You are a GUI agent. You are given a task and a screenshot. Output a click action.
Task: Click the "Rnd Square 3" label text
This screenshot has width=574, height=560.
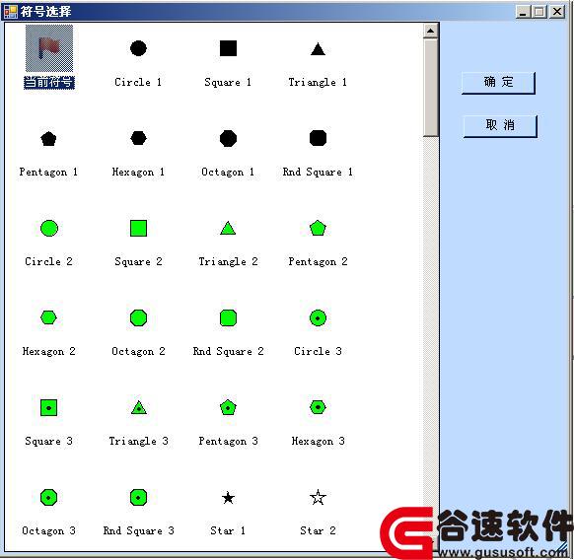pyautogui.click(x=138, y=530)
